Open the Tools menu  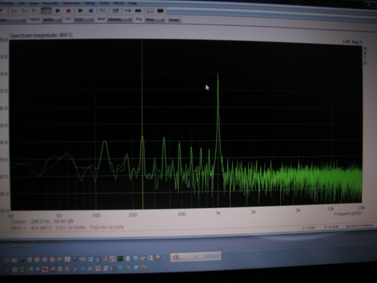(104, 3)
